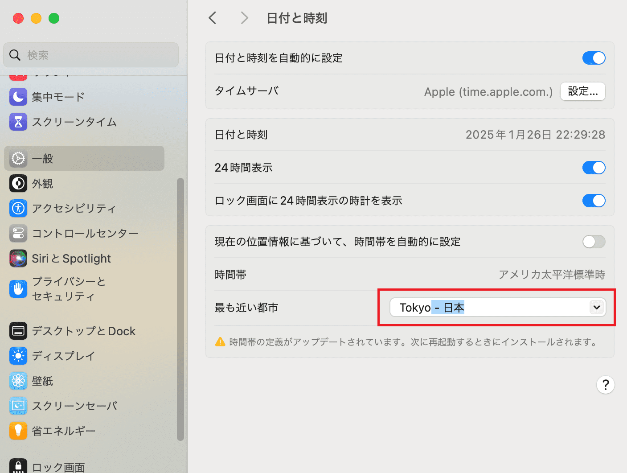The image size is (627, 473).
Task: Click the yellow warning triangle icon
Action: (220, 342)
